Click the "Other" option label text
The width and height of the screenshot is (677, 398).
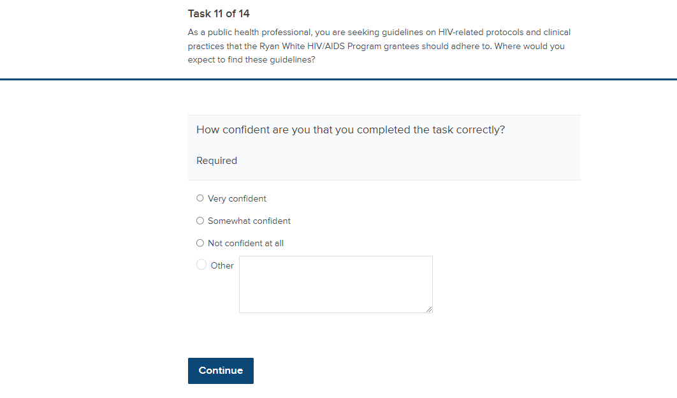pos(222,265)
